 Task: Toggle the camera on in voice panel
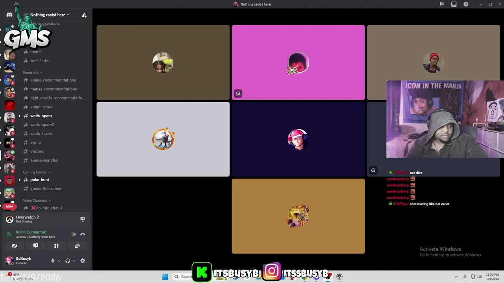15,246
